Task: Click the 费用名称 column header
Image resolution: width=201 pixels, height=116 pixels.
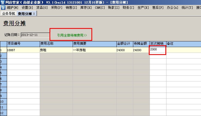Action: [56, 44]
